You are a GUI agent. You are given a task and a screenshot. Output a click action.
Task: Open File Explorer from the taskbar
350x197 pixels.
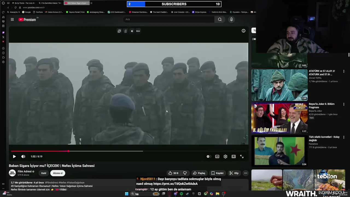pyautogui.click(x=217, y=194)
